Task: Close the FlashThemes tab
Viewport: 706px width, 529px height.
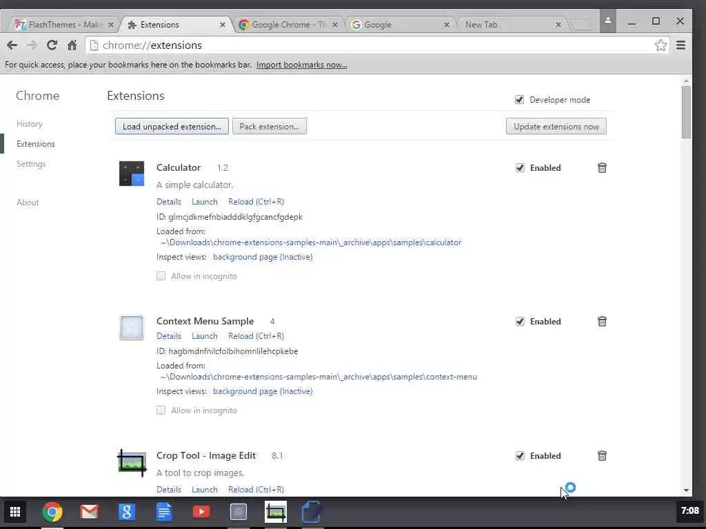Action: pos(111,25)
